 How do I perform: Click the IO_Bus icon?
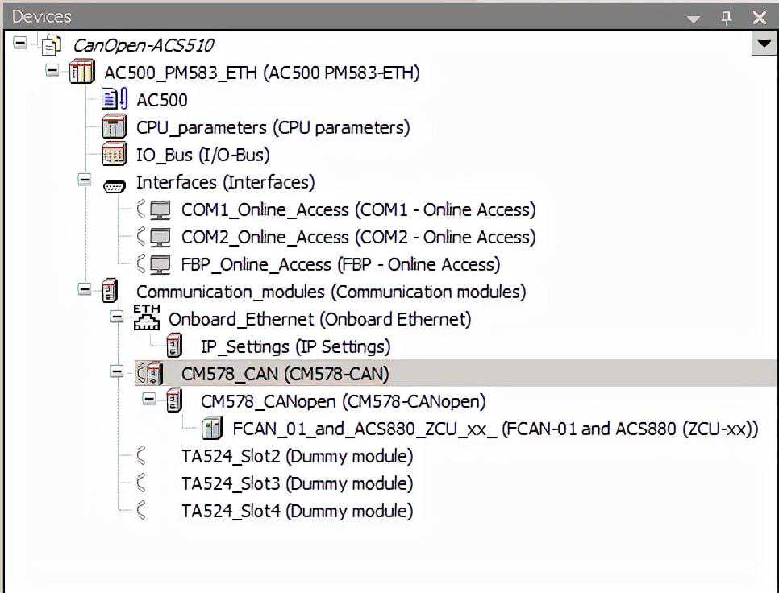(115, 155)
